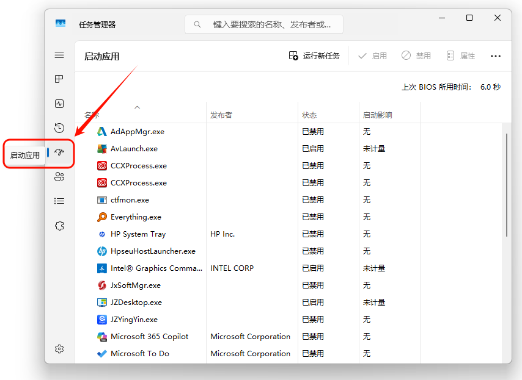Click the Microsoft To Do checkmark icon

pos(102,354)
